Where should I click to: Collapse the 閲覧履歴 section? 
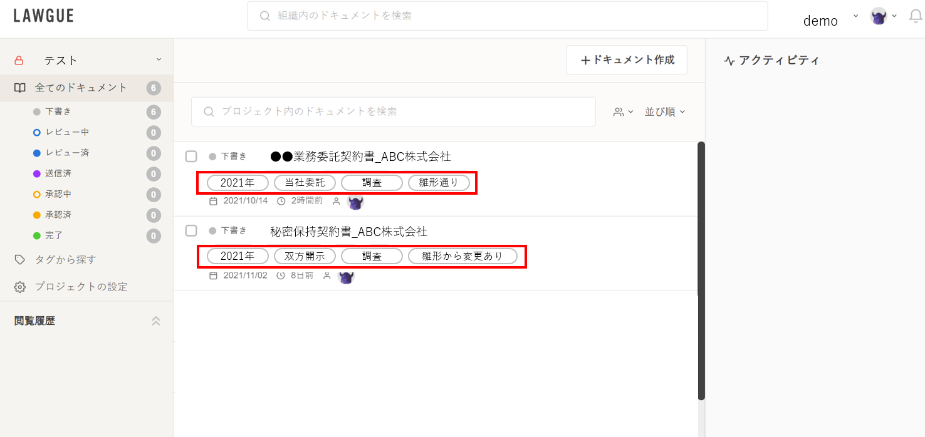point(156,321)
